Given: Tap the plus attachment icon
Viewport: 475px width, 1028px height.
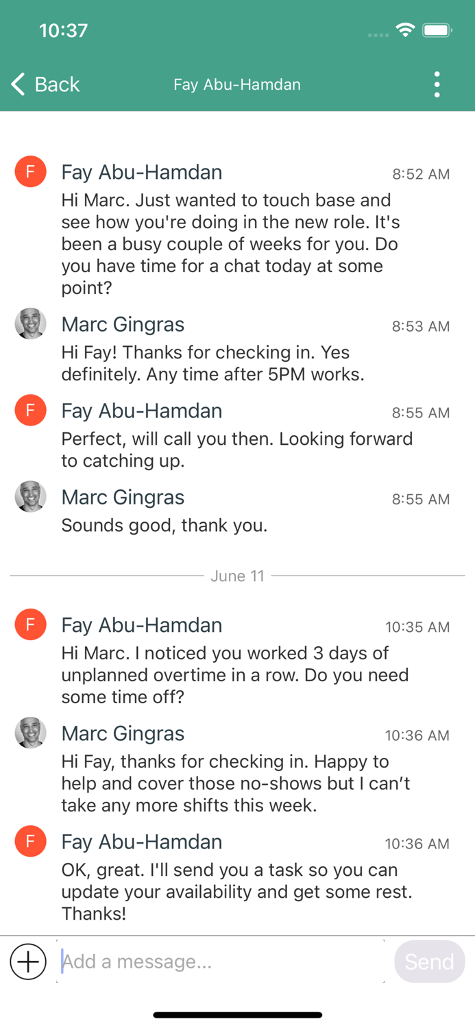Looking at the screenshot, I should [x=28, y=962].
